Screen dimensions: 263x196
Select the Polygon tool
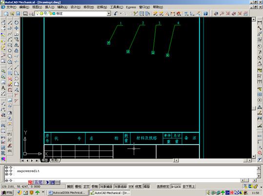tap(10, 51)
